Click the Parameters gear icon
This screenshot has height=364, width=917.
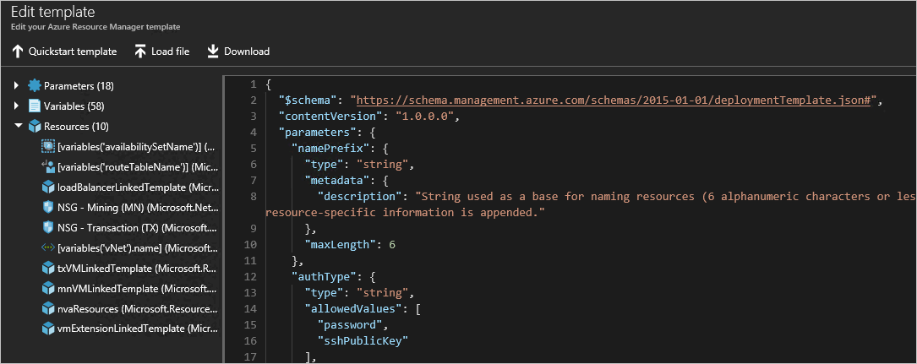pos(35,86)
